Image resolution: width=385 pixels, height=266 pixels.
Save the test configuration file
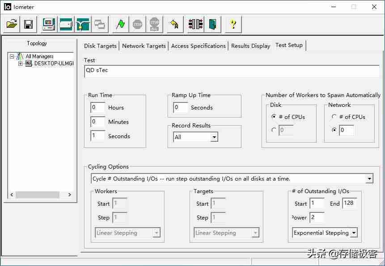(x=29, y=24)
